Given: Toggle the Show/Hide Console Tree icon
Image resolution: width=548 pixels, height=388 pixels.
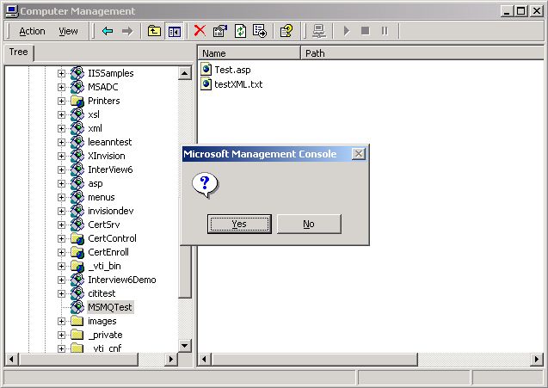Looking at the screenshot, I should 174,32.
